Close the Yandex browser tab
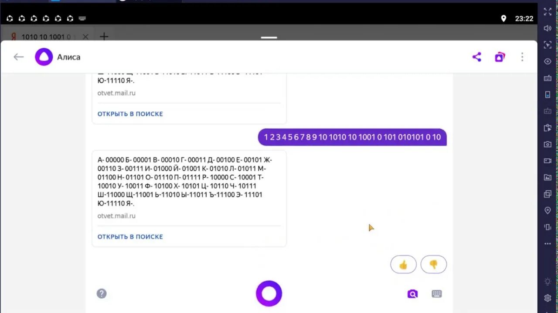The image size is (558, 313). [x=85, y=37]
